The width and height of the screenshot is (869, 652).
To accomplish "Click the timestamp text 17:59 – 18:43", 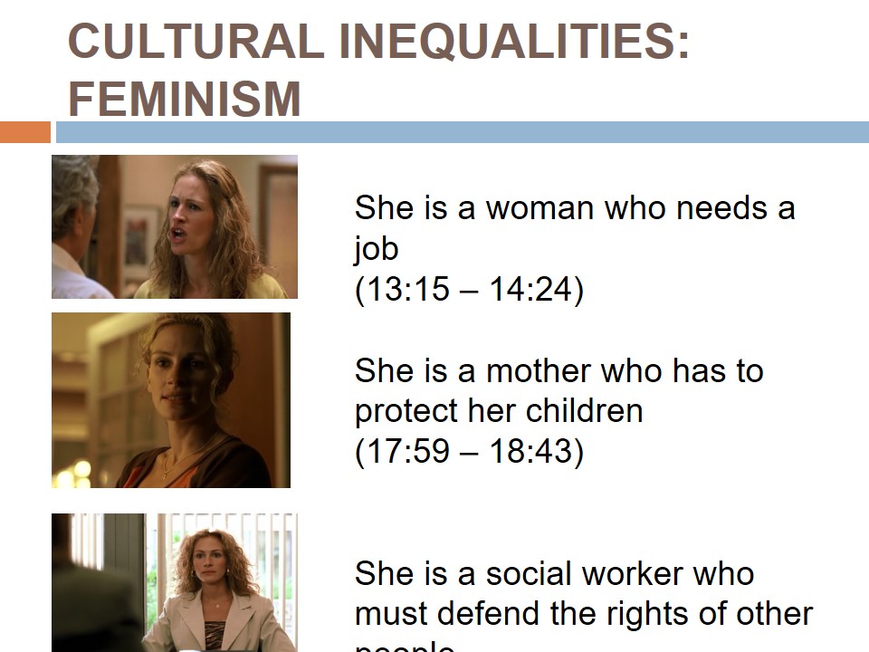I will [469, 451].
